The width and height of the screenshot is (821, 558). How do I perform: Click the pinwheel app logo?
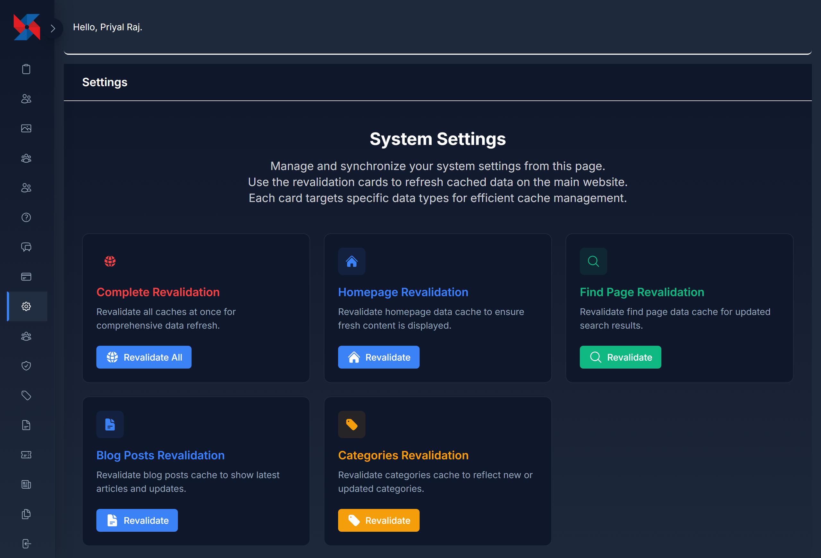pyautogui.click(x=27, y=27)
